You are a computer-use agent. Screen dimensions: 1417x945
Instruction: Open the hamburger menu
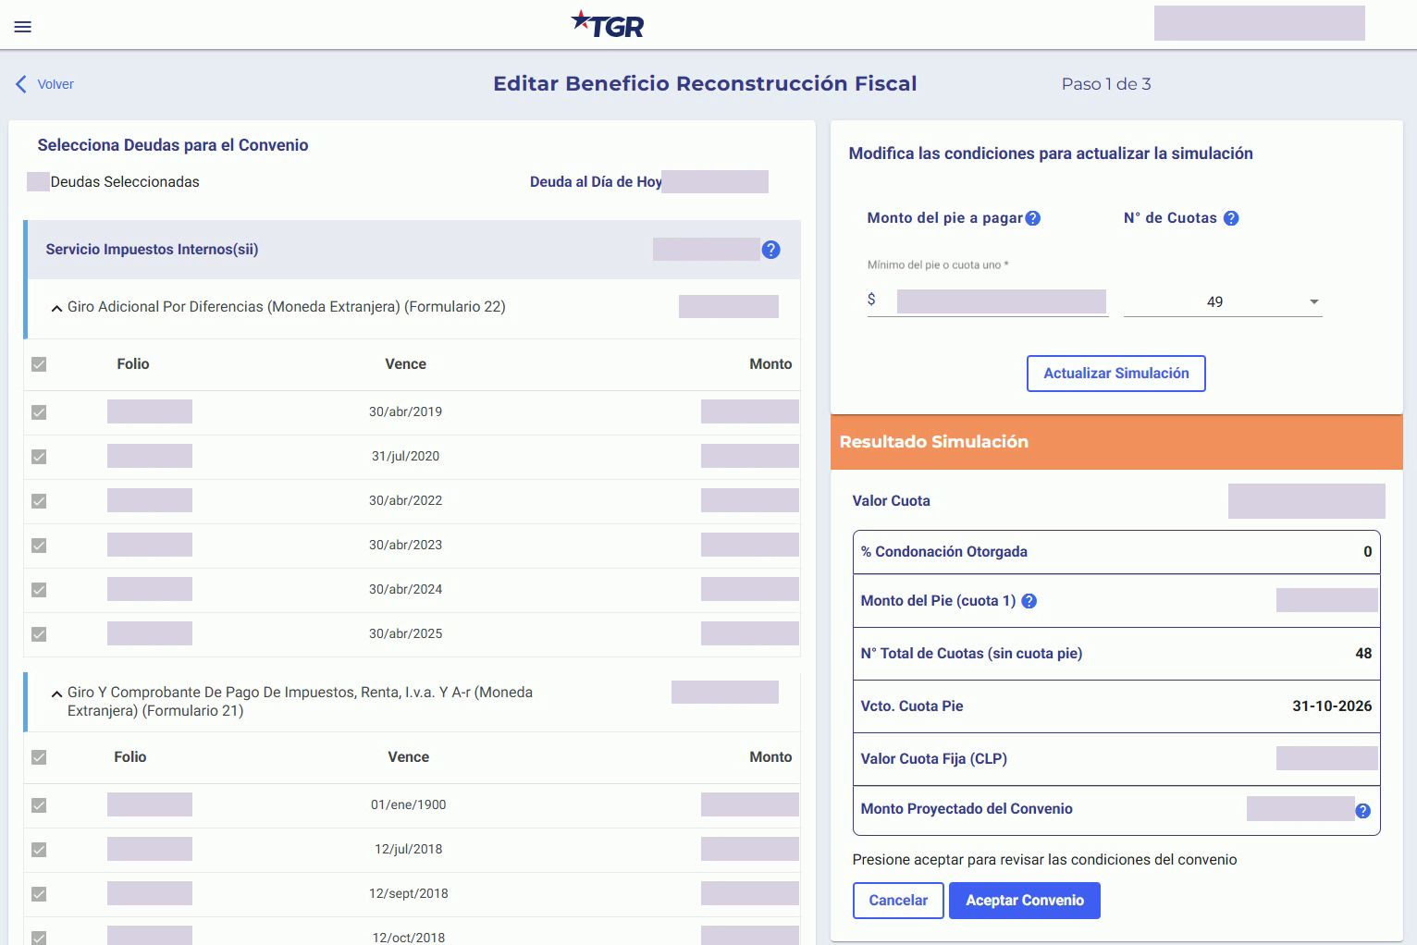pos(23,27)
